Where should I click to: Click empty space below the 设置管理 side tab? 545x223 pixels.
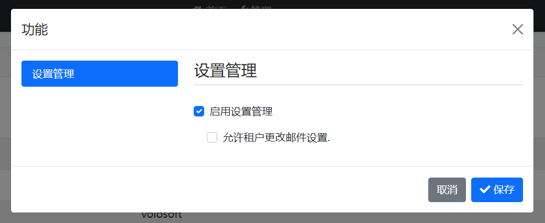(x=100, y=125)
